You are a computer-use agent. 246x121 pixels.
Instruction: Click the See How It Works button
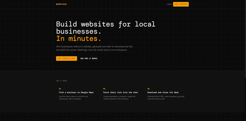89,58
